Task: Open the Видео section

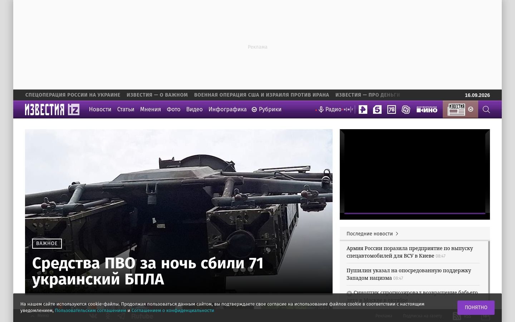Action: (x=195, y=109)
